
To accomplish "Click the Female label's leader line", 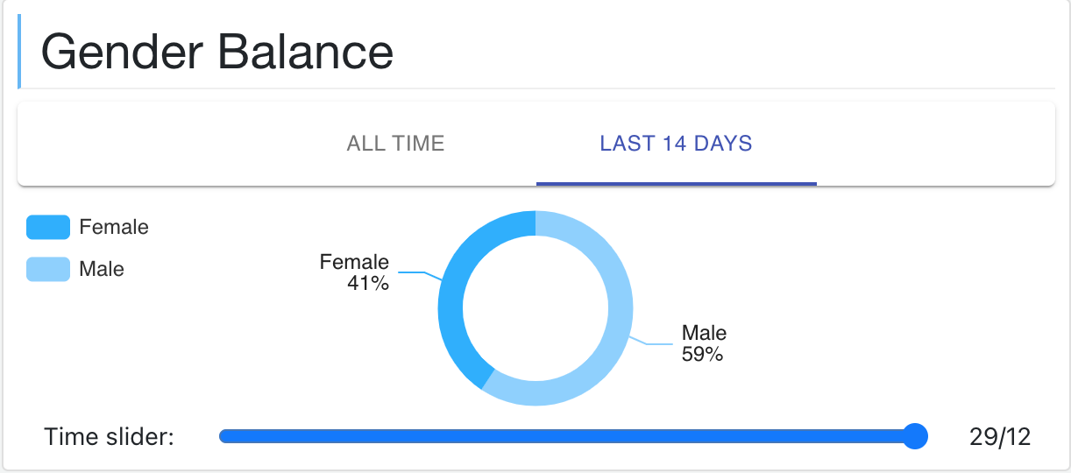I will [419, 274].
